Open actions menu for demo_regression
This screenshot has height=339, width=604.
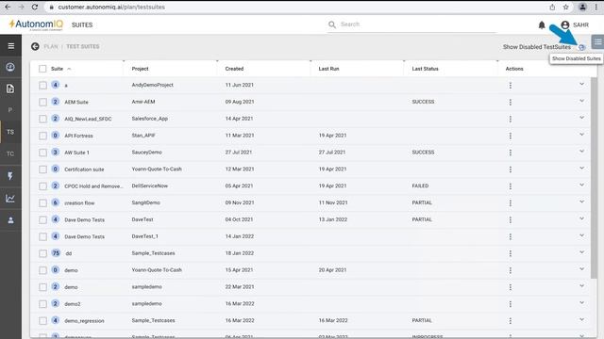[x=511, y=320]
